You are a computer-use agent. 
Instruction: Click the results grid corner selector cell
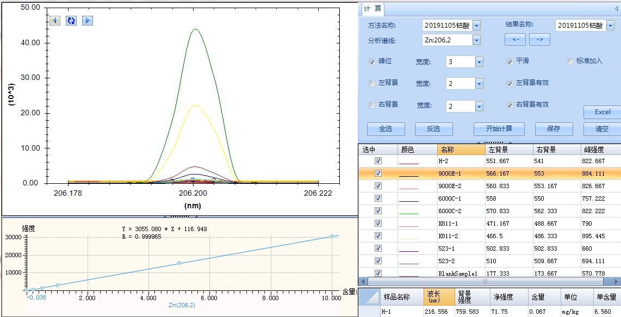pos(369,296)
